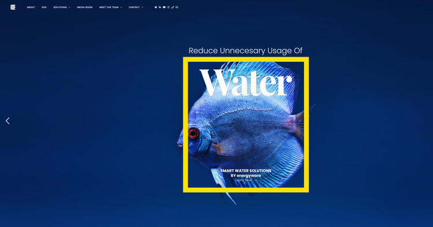Open the About menu item

tap(31, 7)
